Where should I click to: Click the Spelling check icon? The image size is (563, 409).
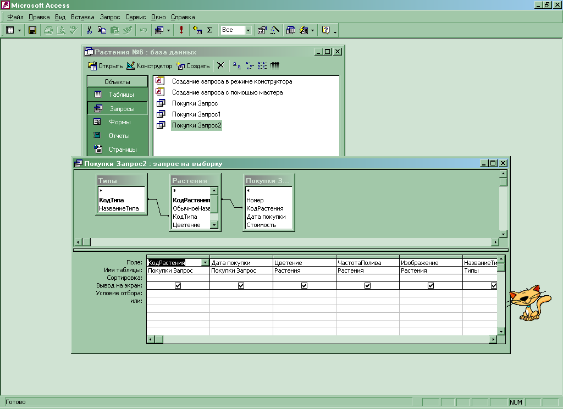[74, 30]
